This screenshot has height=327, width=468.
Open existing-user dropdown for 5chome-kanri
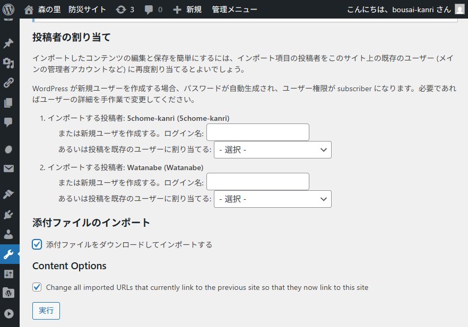click(x=272, y=150)
